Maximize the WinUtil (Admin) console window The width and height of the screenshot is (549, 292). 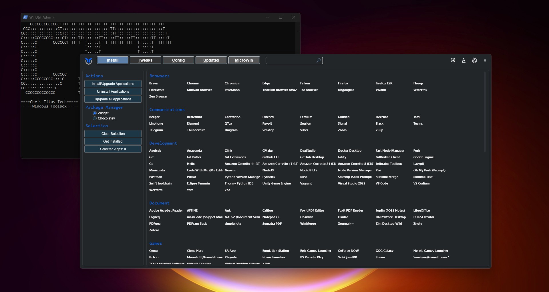click(281, 17)
